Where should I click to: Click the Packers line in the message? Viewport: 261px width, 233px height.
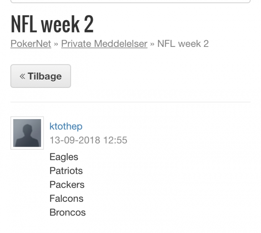[x=67, y=185]
